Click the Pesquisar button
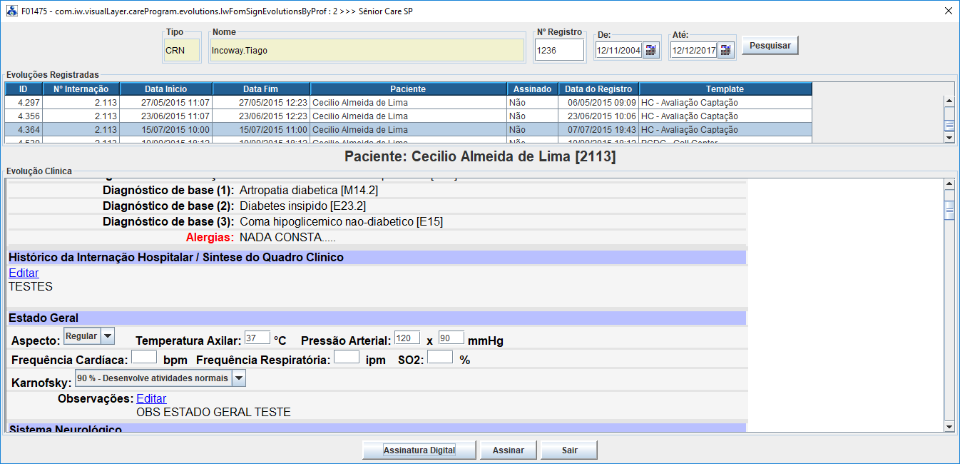Screen dimensions: 960x464 pyautogui.click(x=770, y=46)
